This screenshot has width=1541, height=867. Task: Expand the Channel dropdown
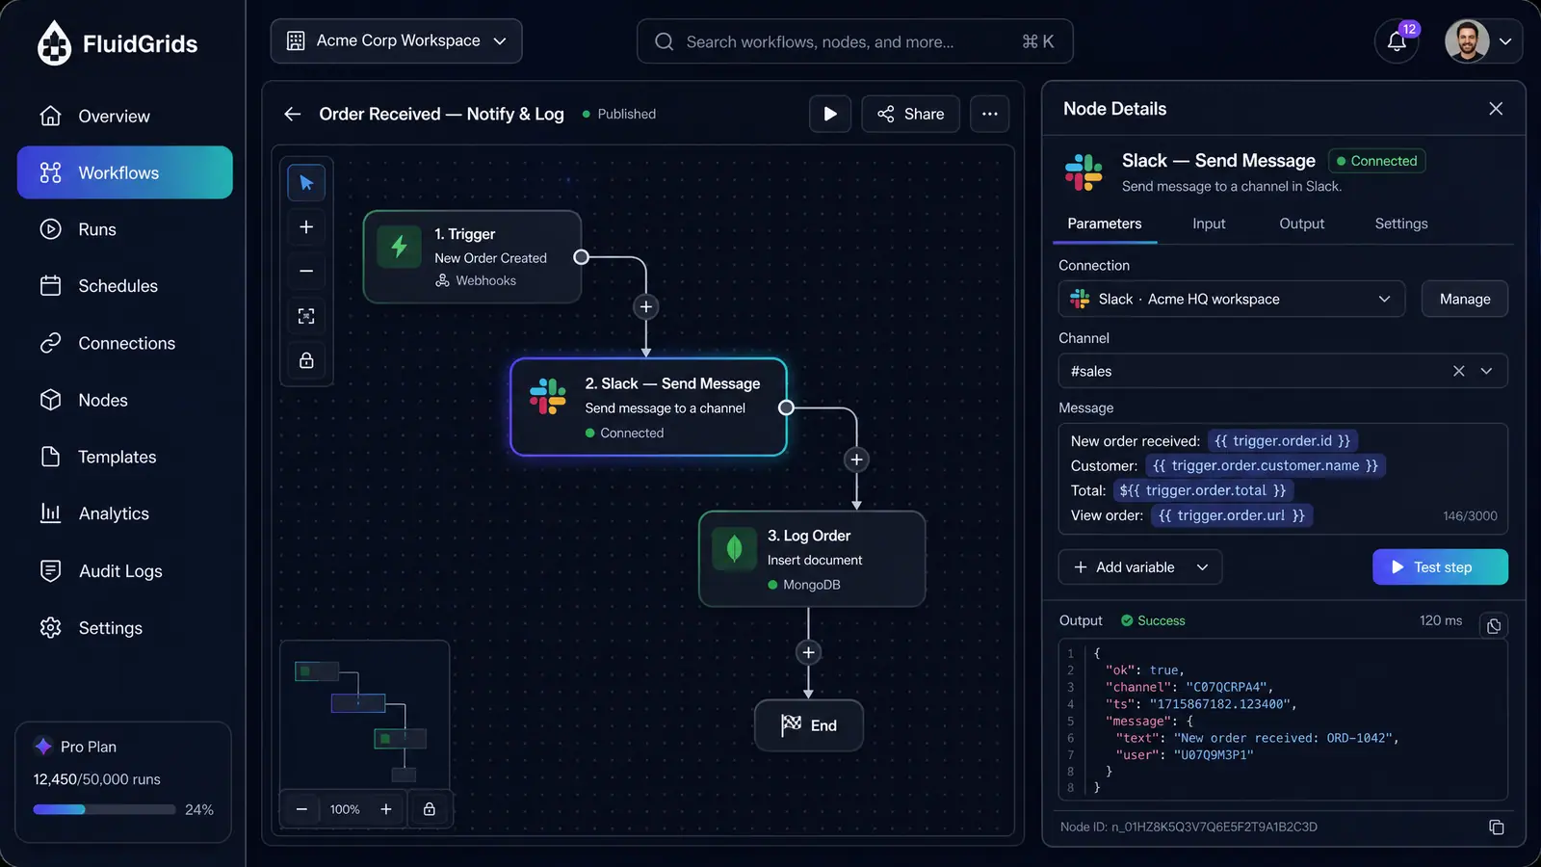click(x=1486, y=371)
